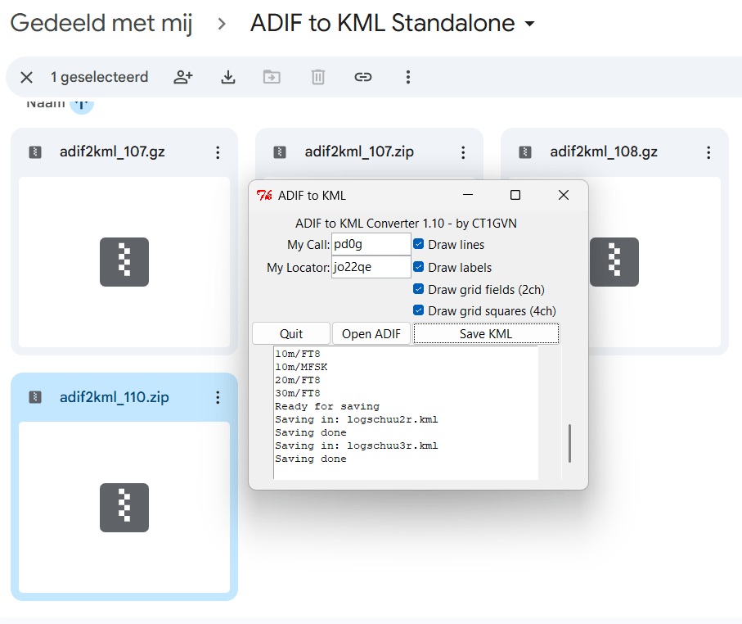
Task: Click the Save KML button
Action: tap(486, 333)
